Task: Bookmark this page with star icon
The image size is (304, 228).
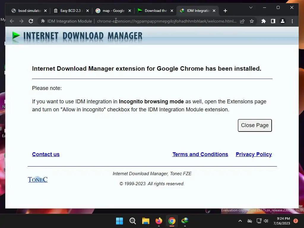Action: click(252, 21)
